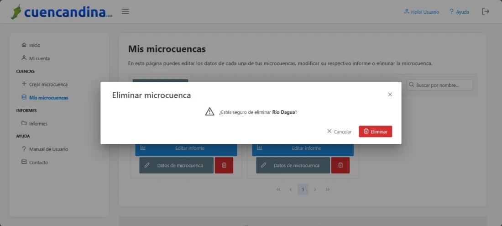502x226 pixels.
Task: Select page 1 in pagination
Action: click(303, 189)
